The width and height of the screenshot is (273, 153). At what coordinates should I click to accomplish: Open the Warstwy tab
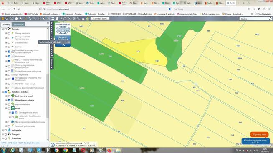pyautogui.click(x=6, y=25)
